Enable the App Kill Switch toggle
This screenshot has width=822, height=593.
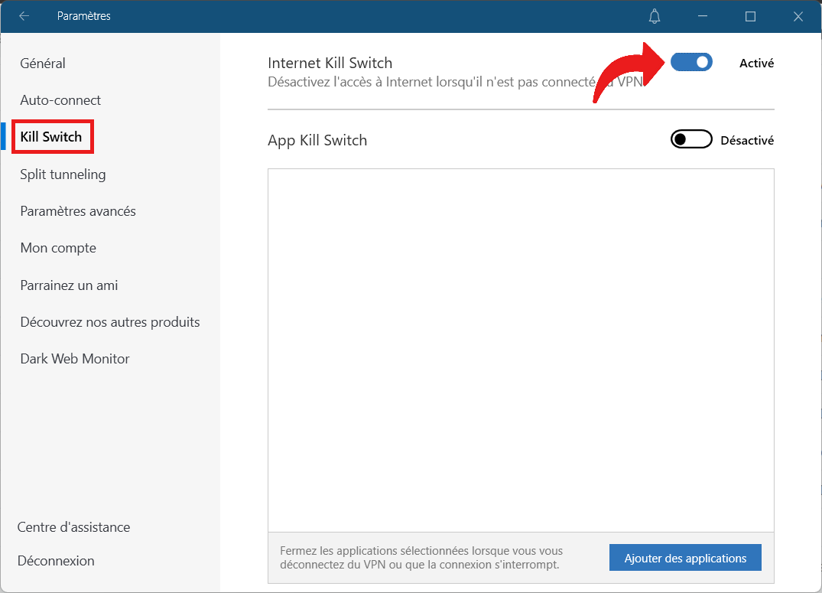click(x=691, y=139)
